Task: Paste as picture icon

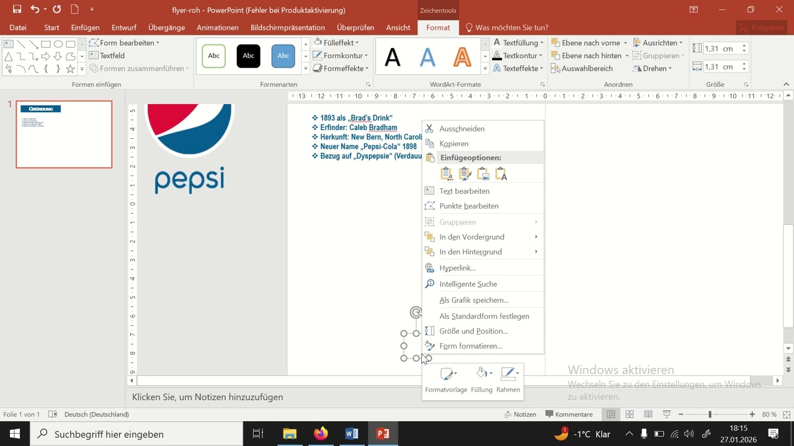Action: [483, 175]
